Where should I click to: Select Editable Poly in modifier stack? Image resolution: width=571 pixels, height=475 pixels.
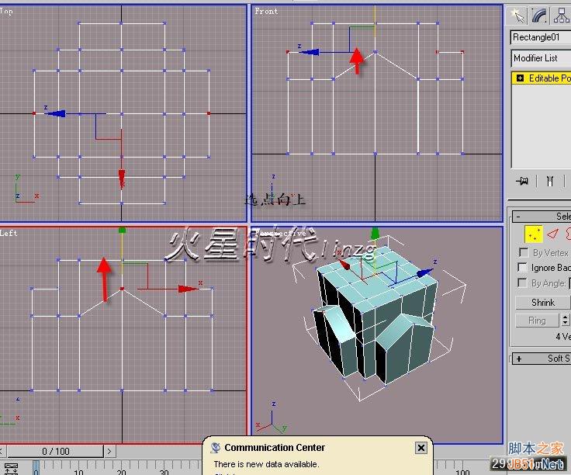(x=542, y=78)
